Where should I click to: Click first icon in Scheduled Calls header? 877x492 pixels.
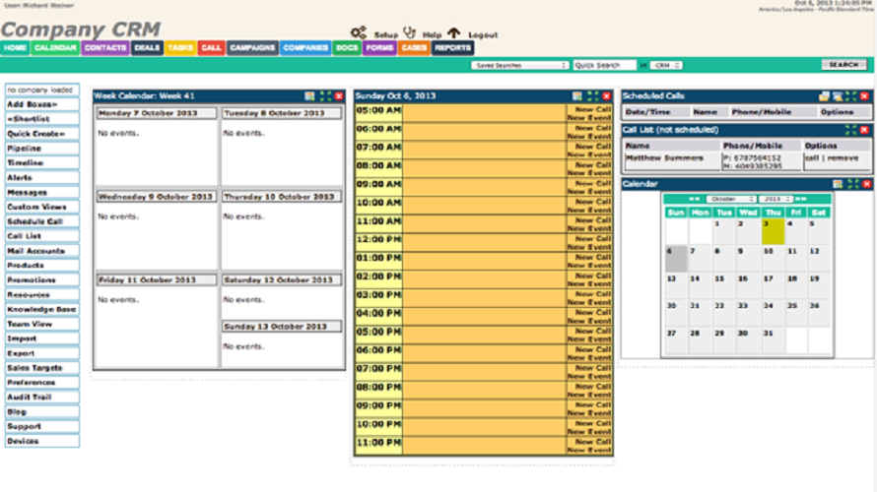coord(824,95)
